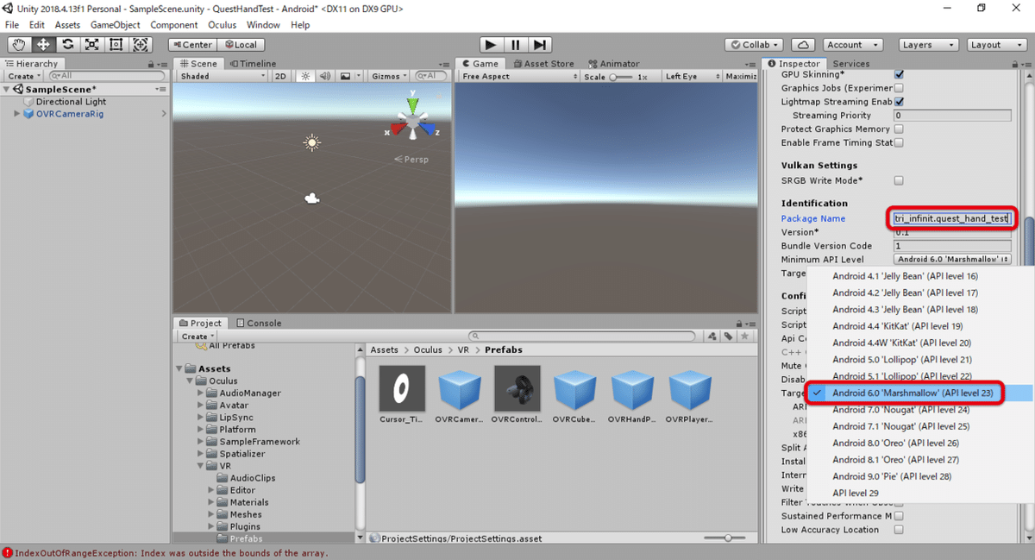
Task: Switch to the Animator tab
Action: pos(614,63)
